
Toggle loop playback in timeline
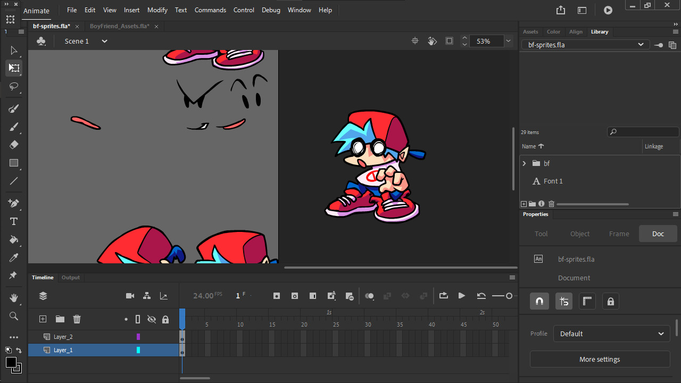point(444,296)
